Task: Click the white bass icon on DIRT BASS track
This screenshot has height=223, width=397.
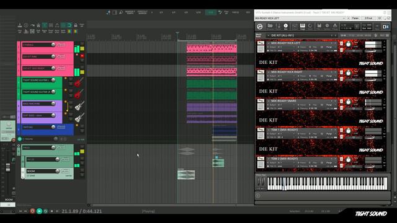Action: click(x=79, y=117)
